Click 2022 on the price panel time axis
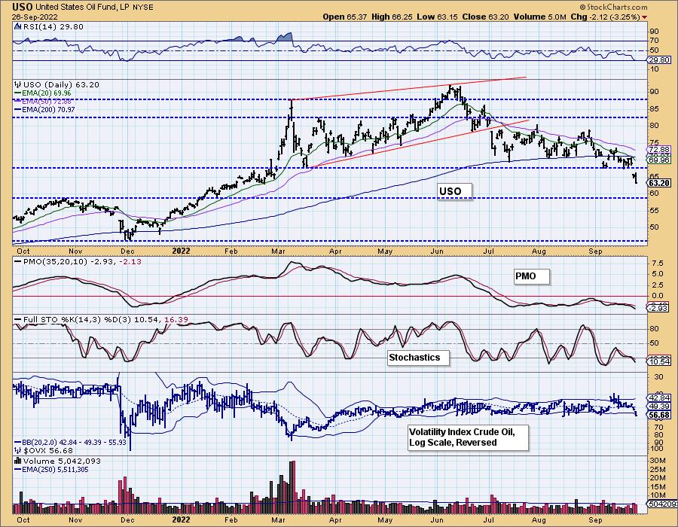 click(181, 251)
